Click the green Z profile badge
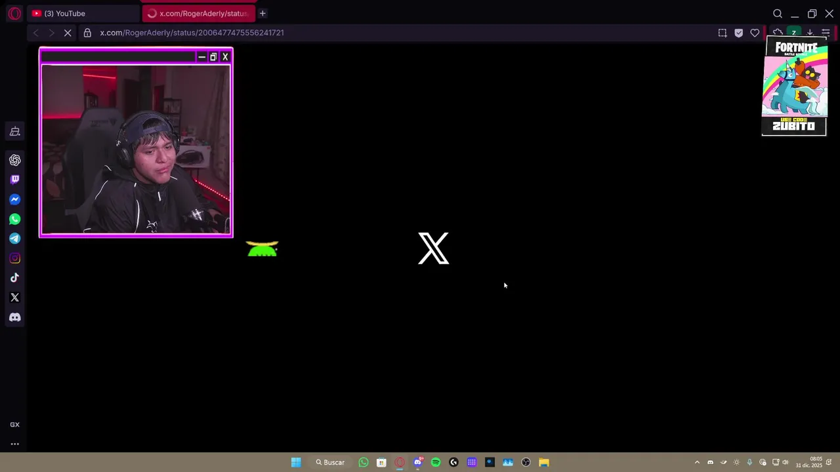This screenshot has width=840, height=472. click(x=794, y=32)
